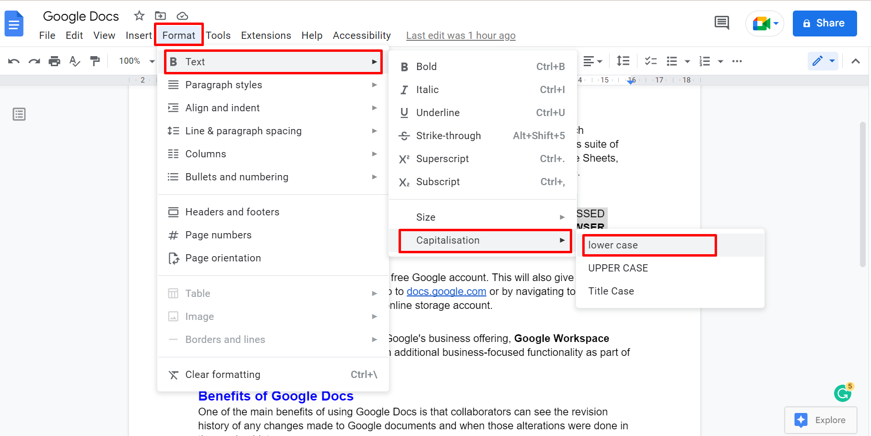Open the comment history icon

tap(722, 23)
